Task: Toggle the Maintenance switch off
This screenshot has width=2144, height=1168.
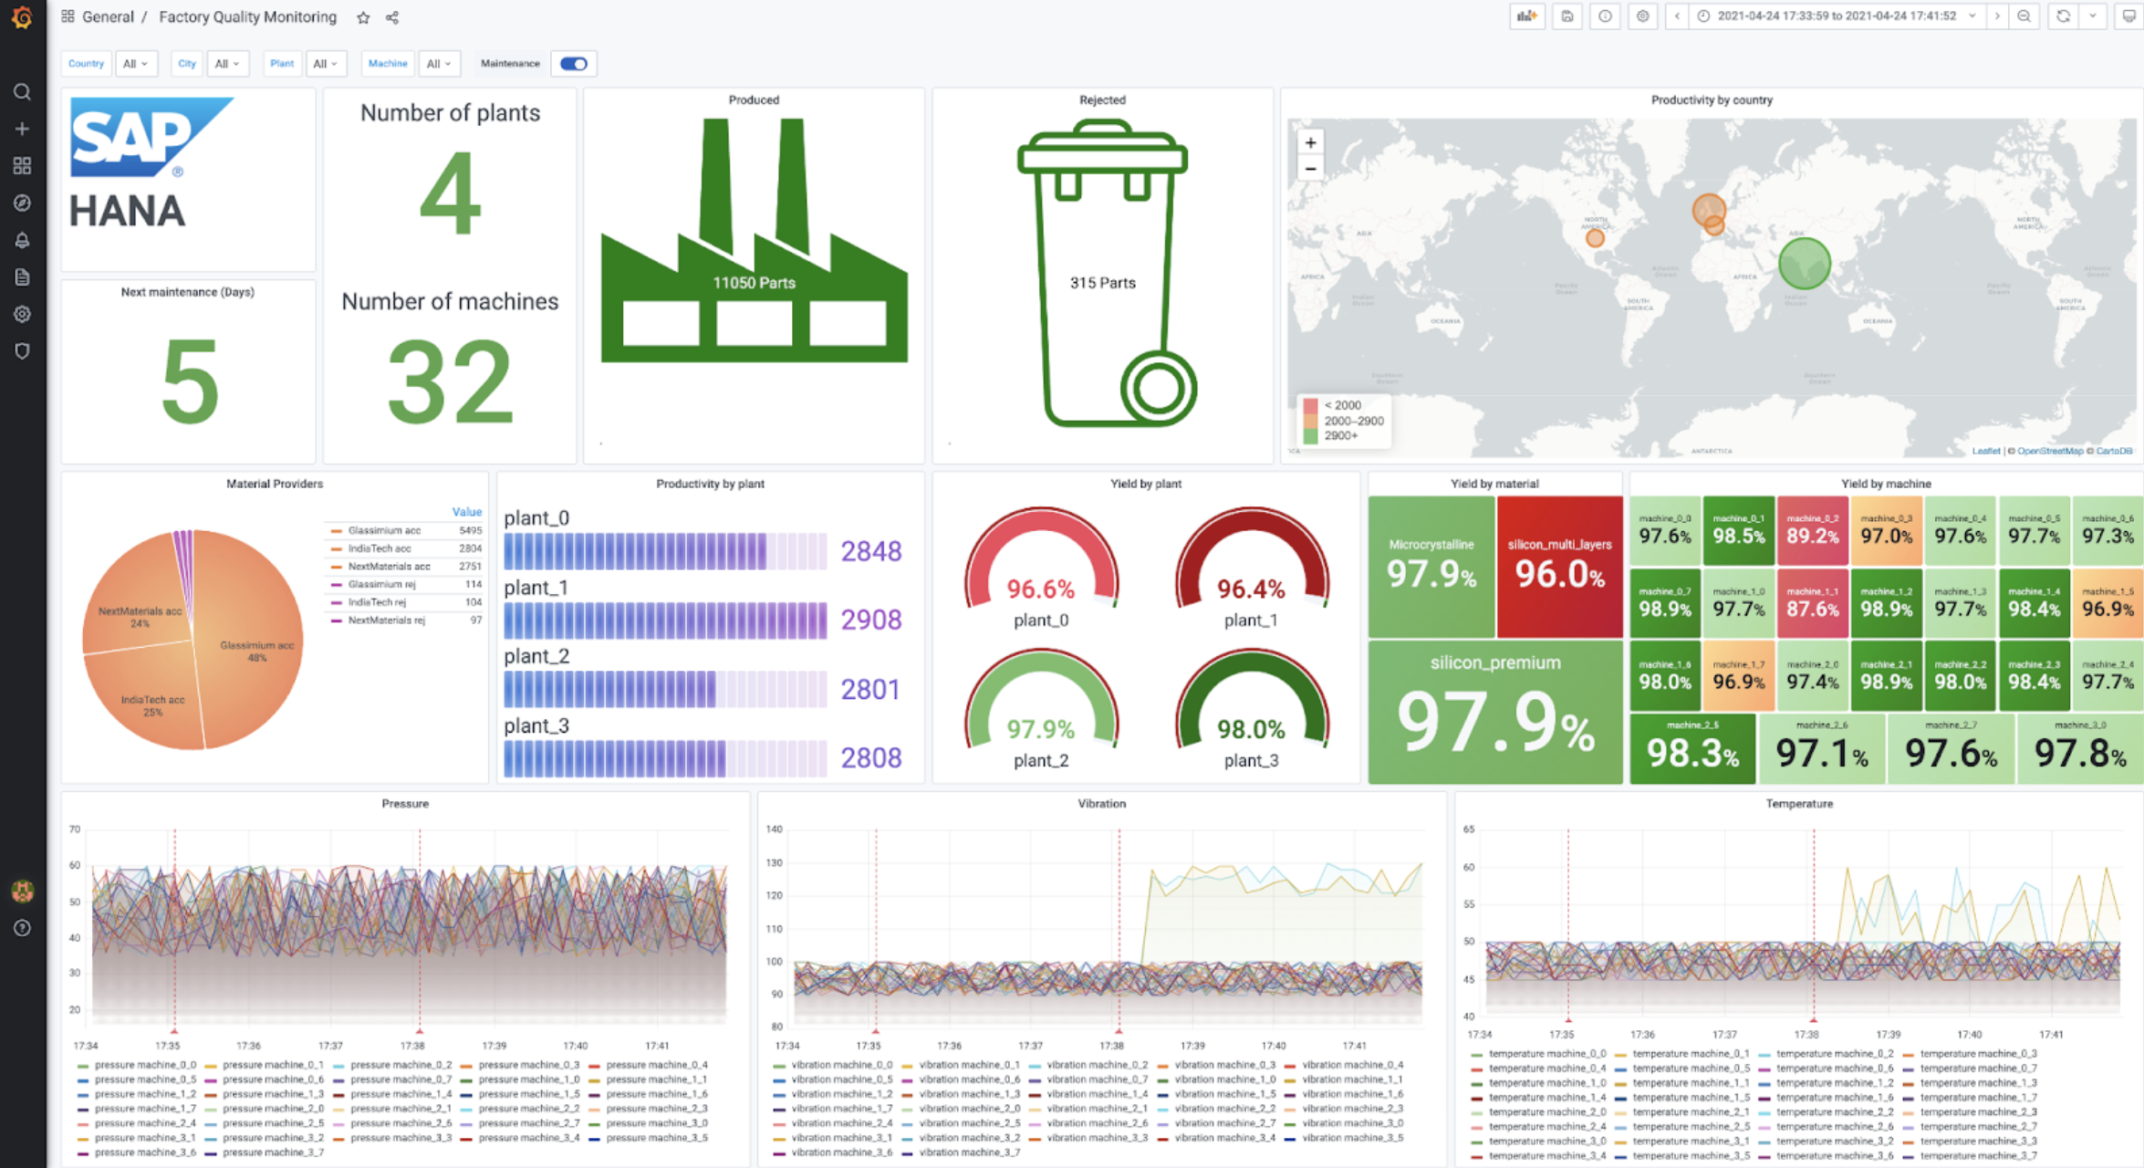Action: (x=574, y=64)
